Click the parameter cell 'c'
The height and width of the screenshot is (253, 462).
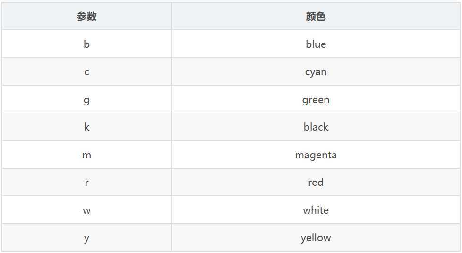[x=86, y=72]
